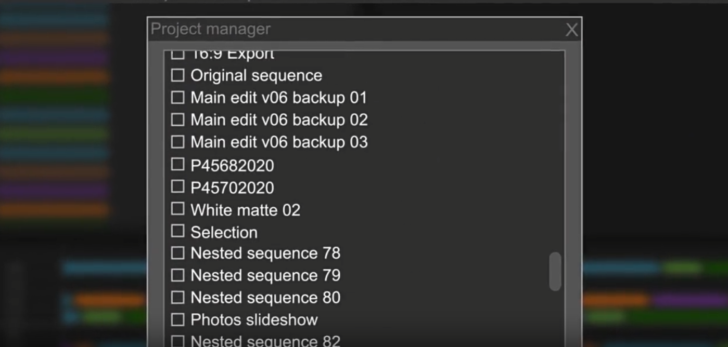Screen dimensions: 728x347
Task: Tick the Selection checkbox
Action: pos(178,231)
